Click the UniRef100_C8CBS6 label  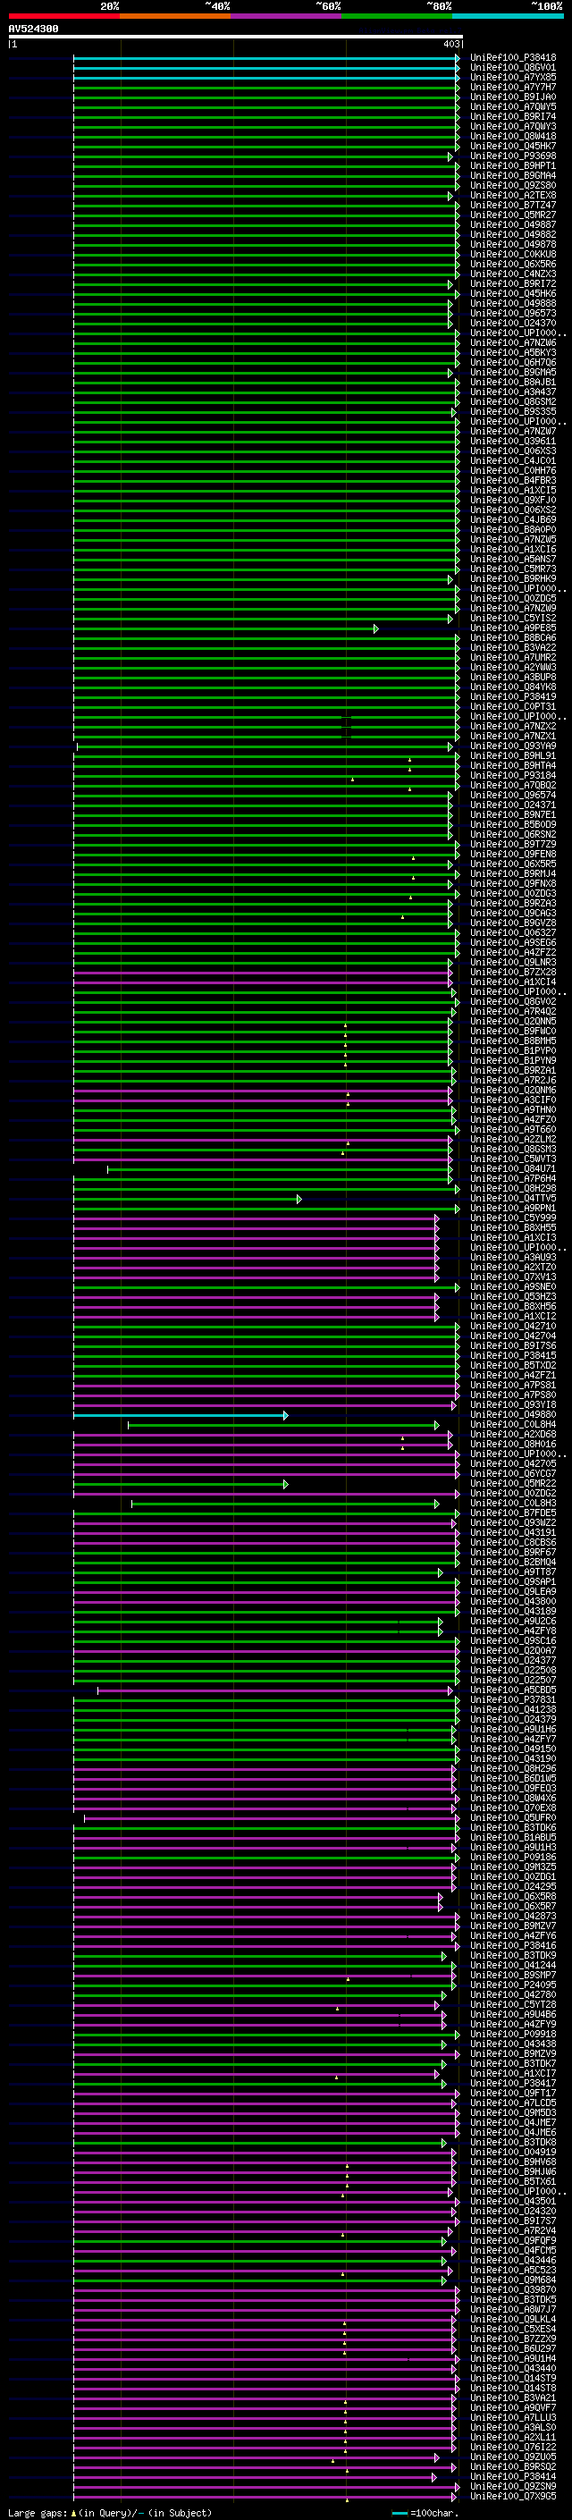point(513,1543)
